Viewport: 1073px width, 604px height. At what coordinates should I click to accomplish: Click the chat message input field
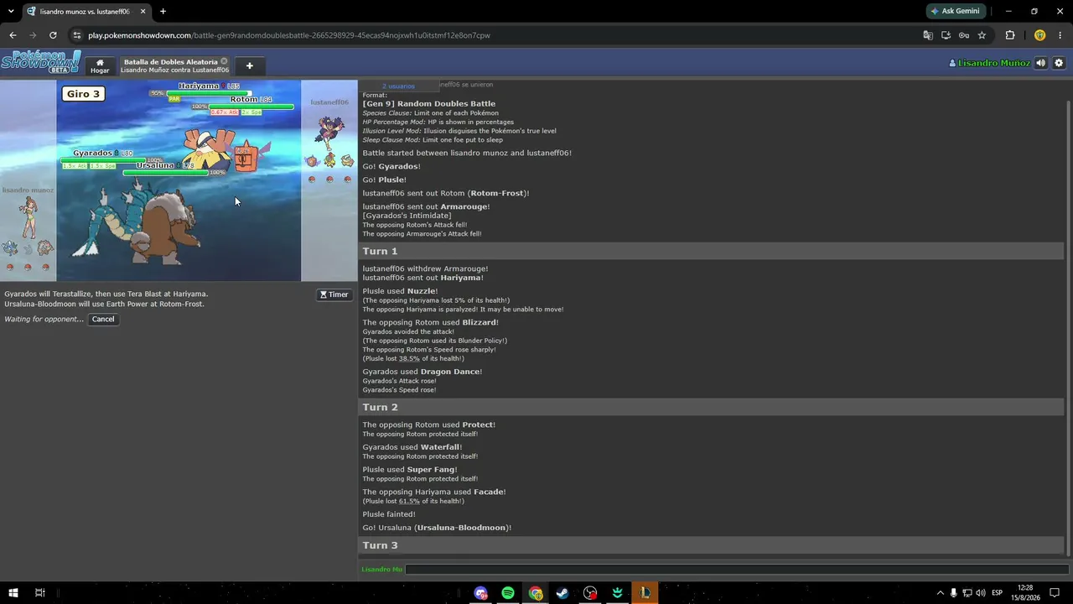(x=736, y=569)
